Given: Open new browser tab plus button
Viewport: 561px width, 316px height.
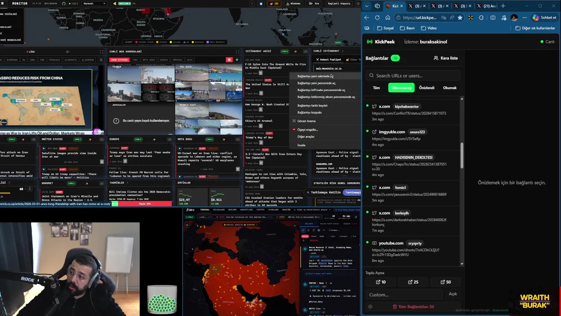Looking at the screenshot, I should point(503,6).
